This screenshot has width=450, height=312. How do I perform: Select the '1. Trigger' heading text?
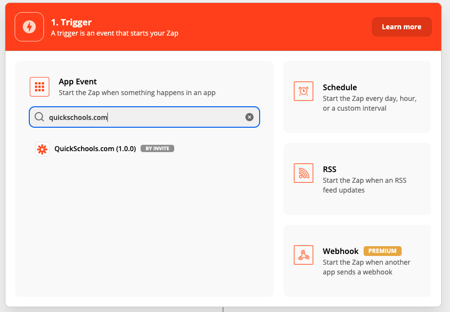[71, 22]
